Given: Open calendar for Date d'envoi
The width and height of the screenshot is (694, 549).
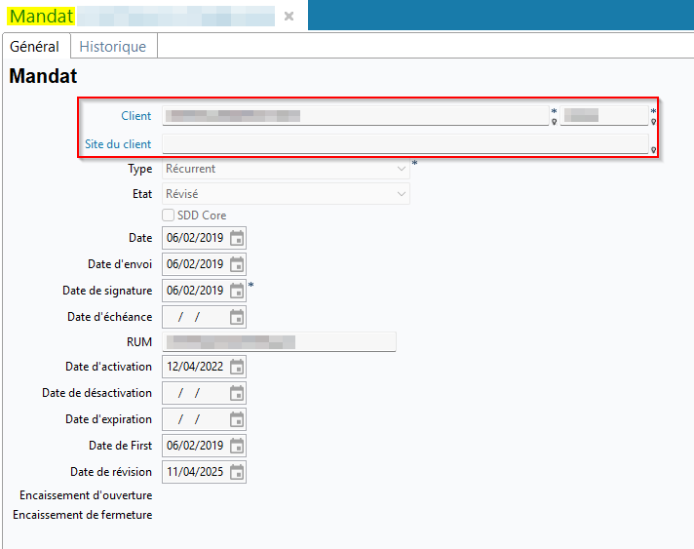Looking at the screenshot, I should 237,264.
